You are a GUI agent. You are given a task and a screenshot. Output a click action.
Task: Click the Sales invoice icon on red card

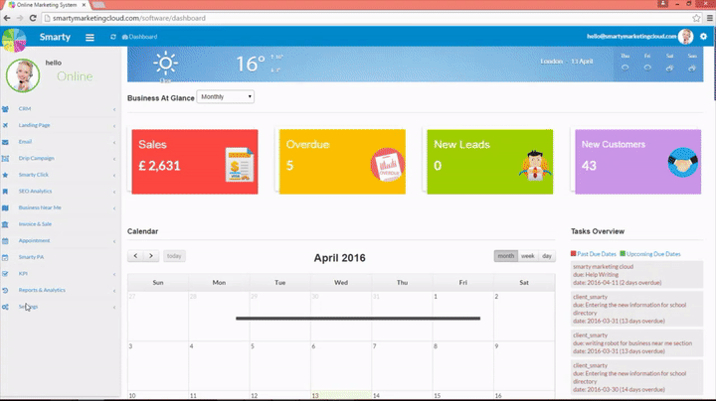238,162
